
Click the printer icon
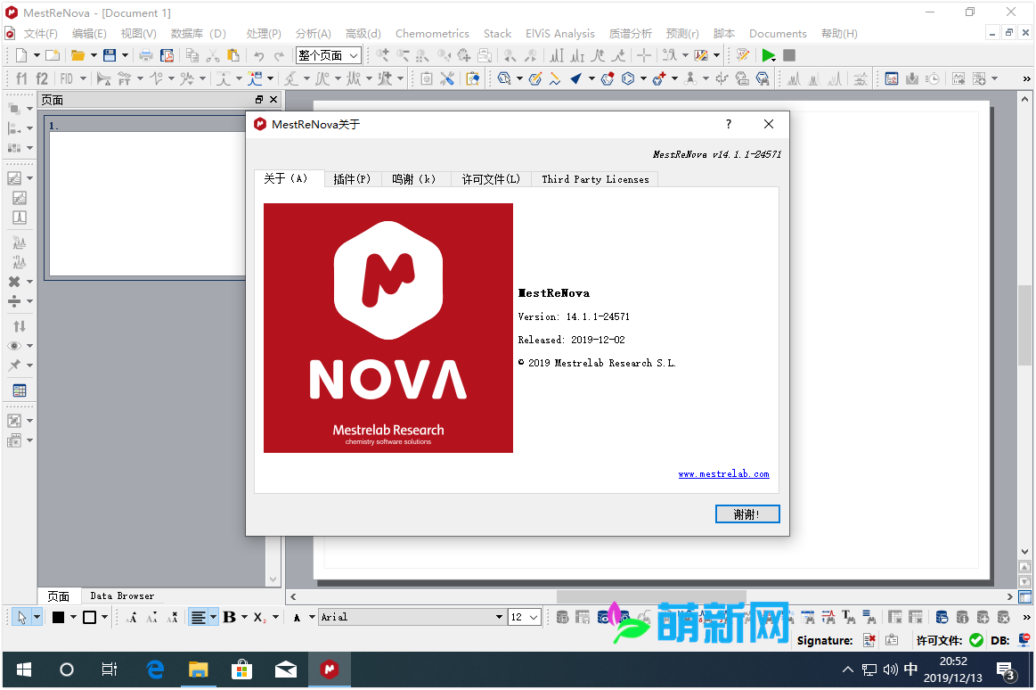click(x=146, y=55)
